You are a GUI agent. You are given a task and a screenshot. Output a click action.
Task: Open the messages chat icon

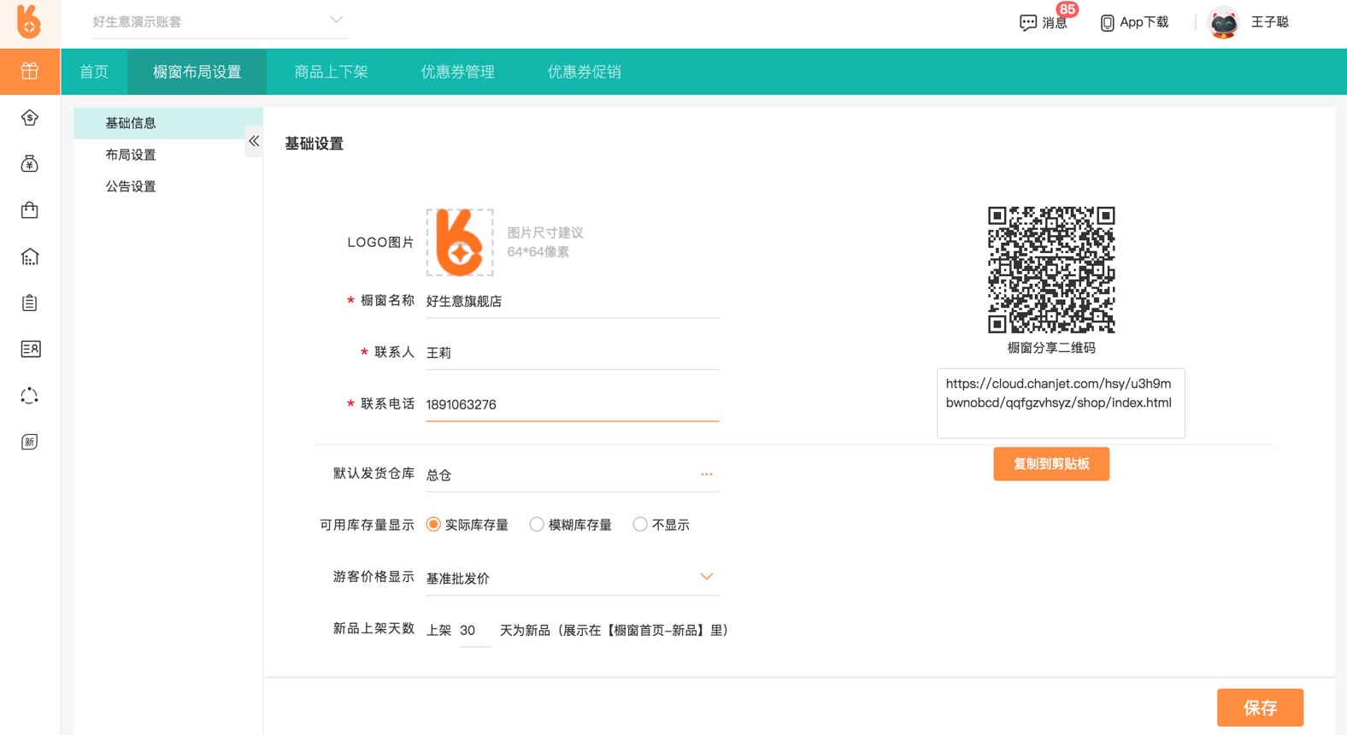point(1028,23)
